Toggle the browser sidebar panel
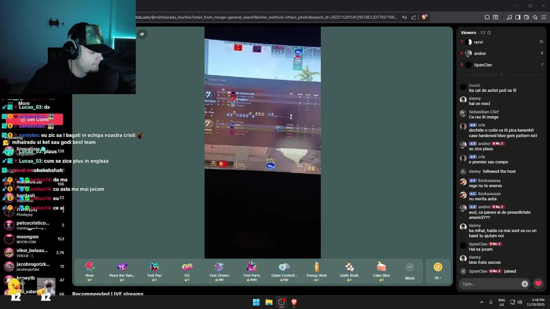The width and height of the screenshot is (550, 309). pyautogui.click(x=518, y=17)
